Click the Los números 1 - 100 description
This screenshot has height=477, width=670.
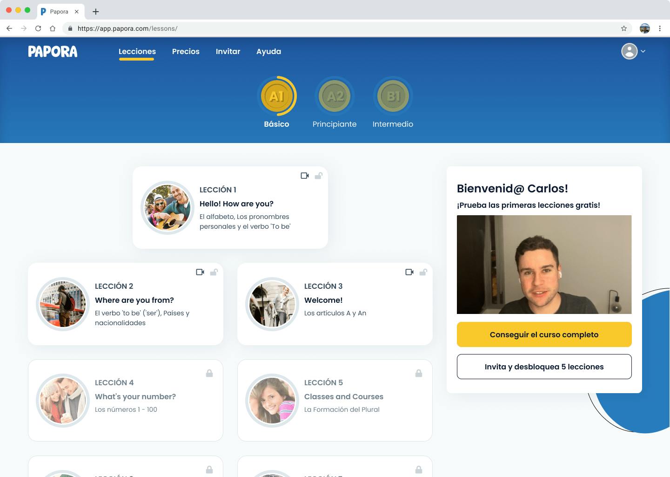(x=126, y=409)
